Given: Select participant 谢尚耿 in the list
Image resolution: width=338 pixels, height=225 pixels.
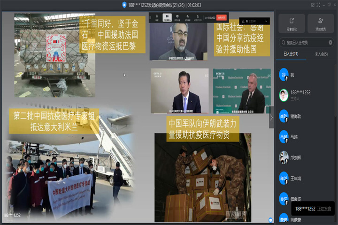Looking at the screenshot, I should tap(306, 116).
